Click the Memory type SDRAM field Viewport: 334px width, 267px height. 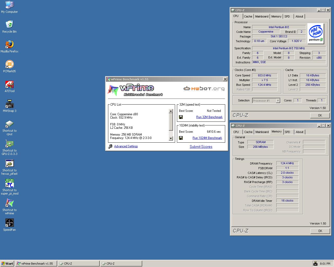(x=261, y=142)
